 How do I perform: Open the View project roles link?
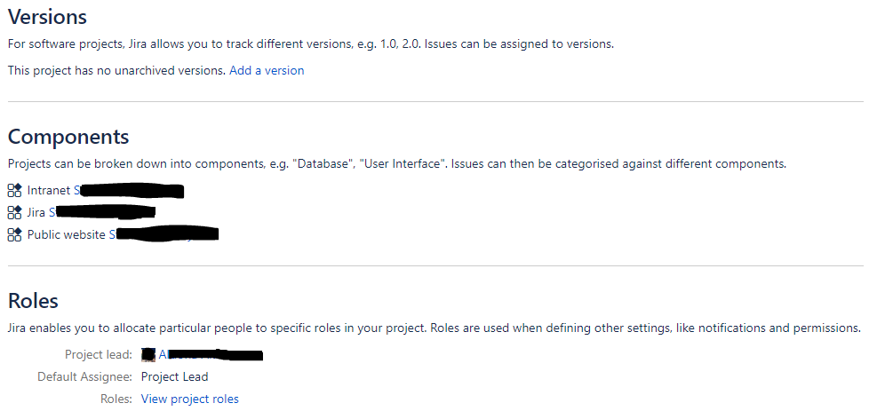[x=190, y=399]
